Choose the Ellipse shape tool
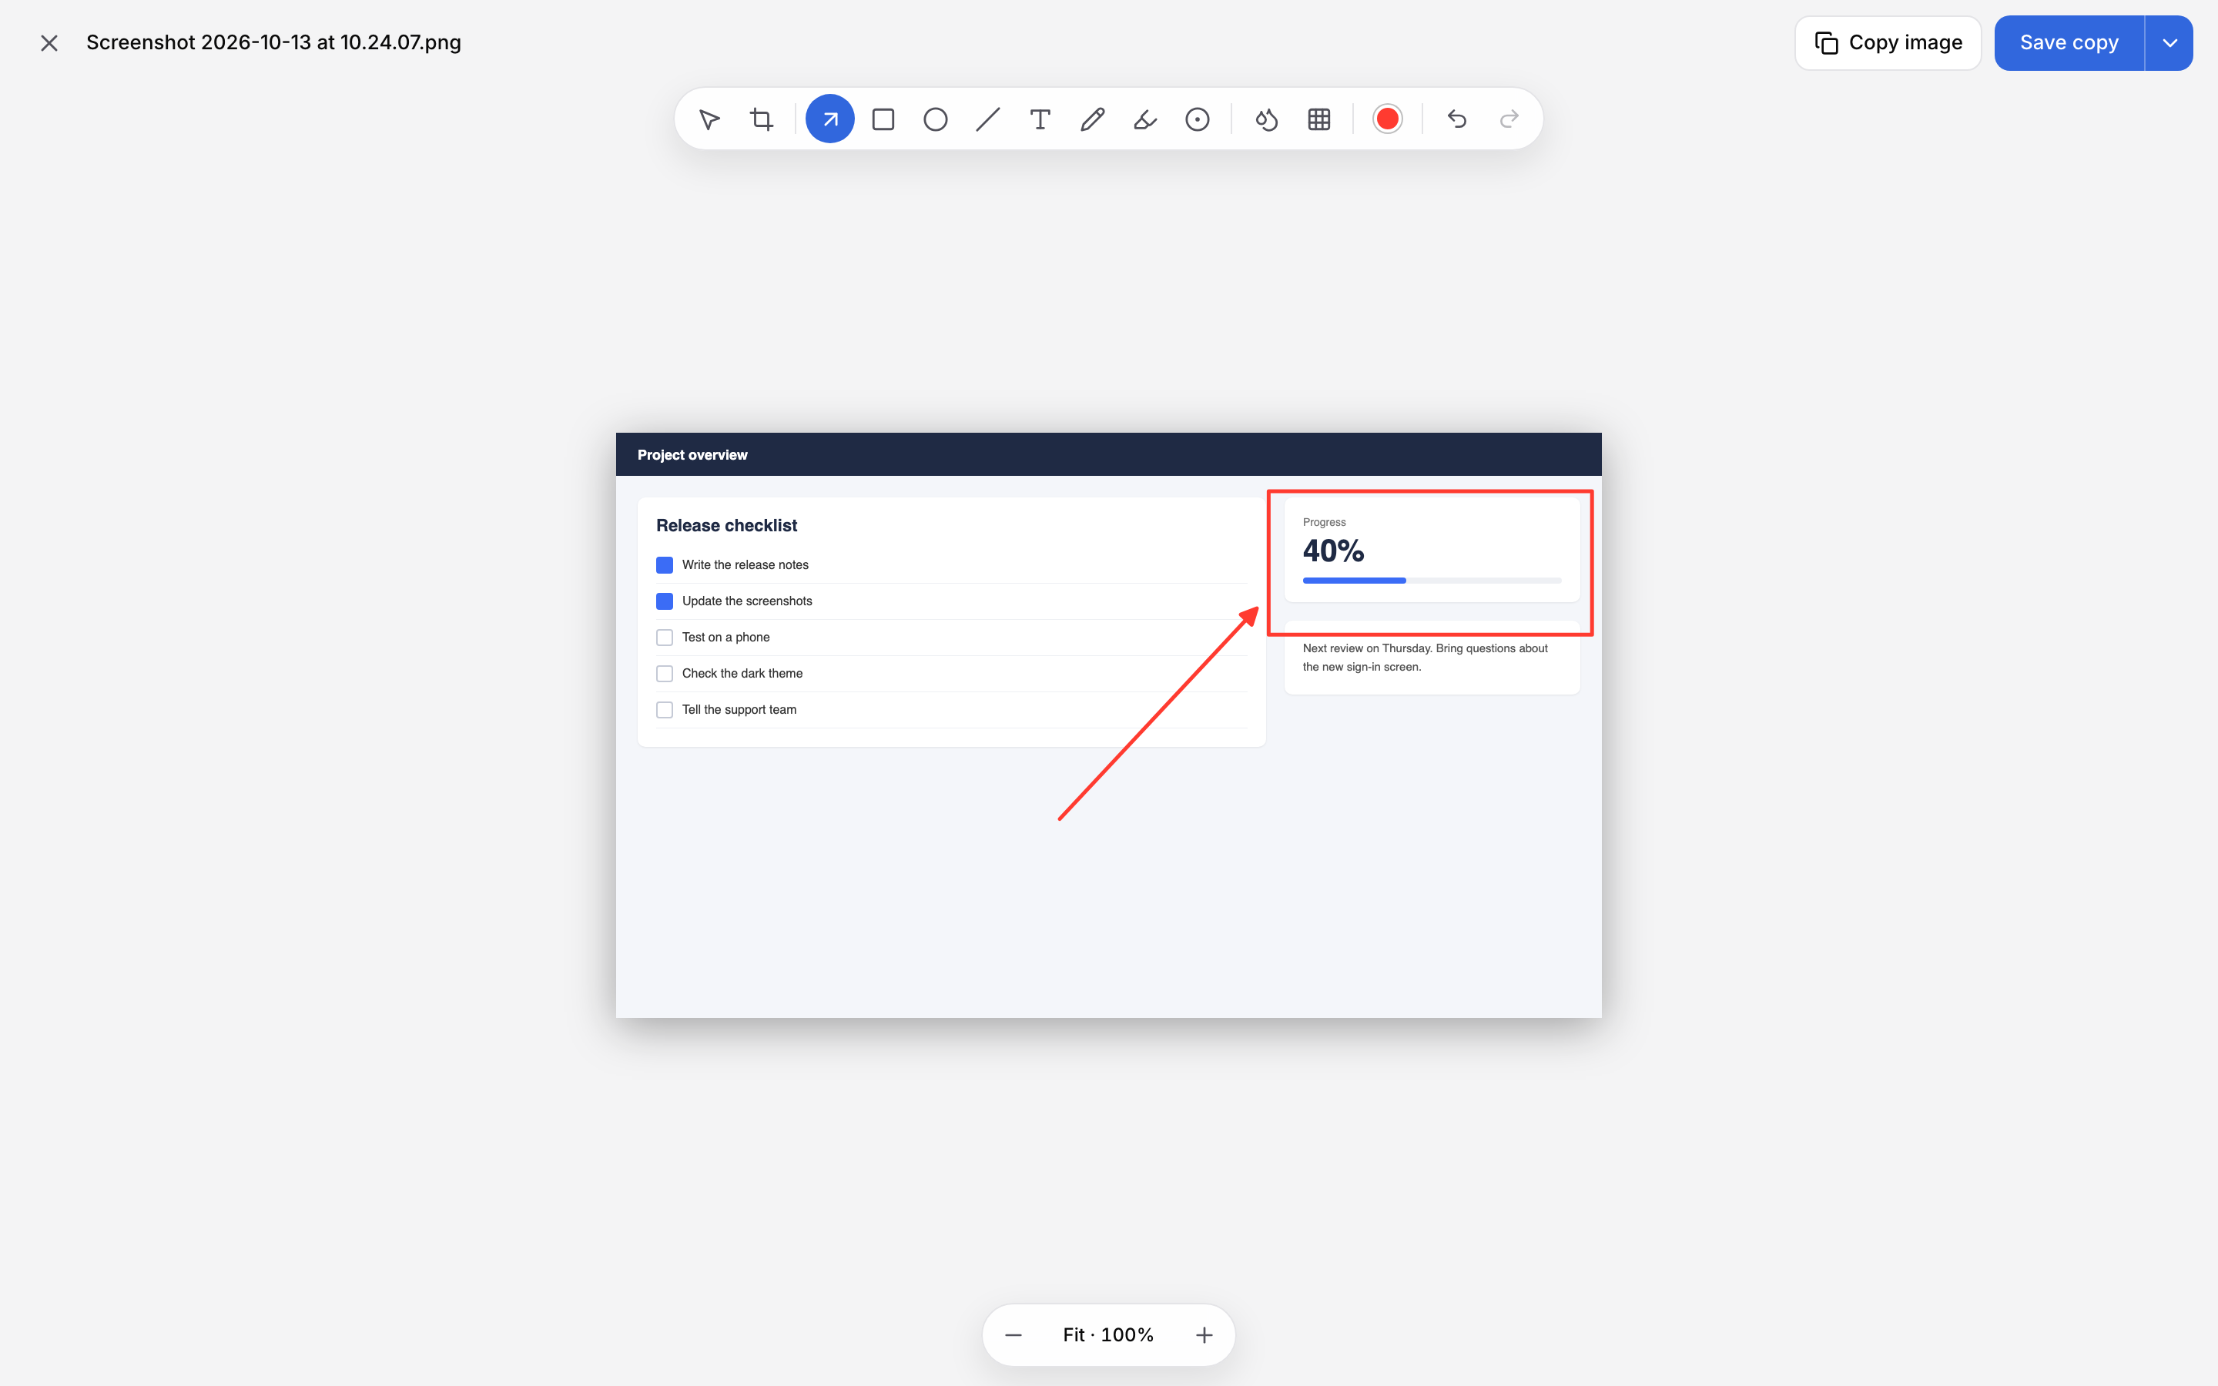Image resolution: width=2218 pixels, height=1386 pixels. (935, 119)
